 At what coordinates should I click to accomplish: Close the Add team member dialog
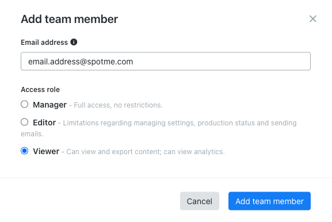point(313,19)
